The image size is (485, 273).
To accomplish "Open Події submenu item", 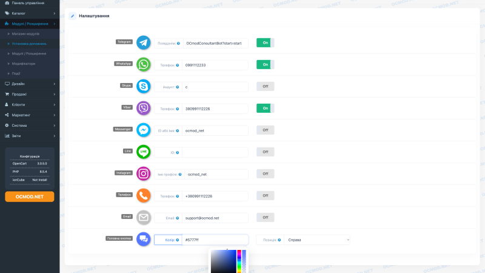I will tap(30, 73).
